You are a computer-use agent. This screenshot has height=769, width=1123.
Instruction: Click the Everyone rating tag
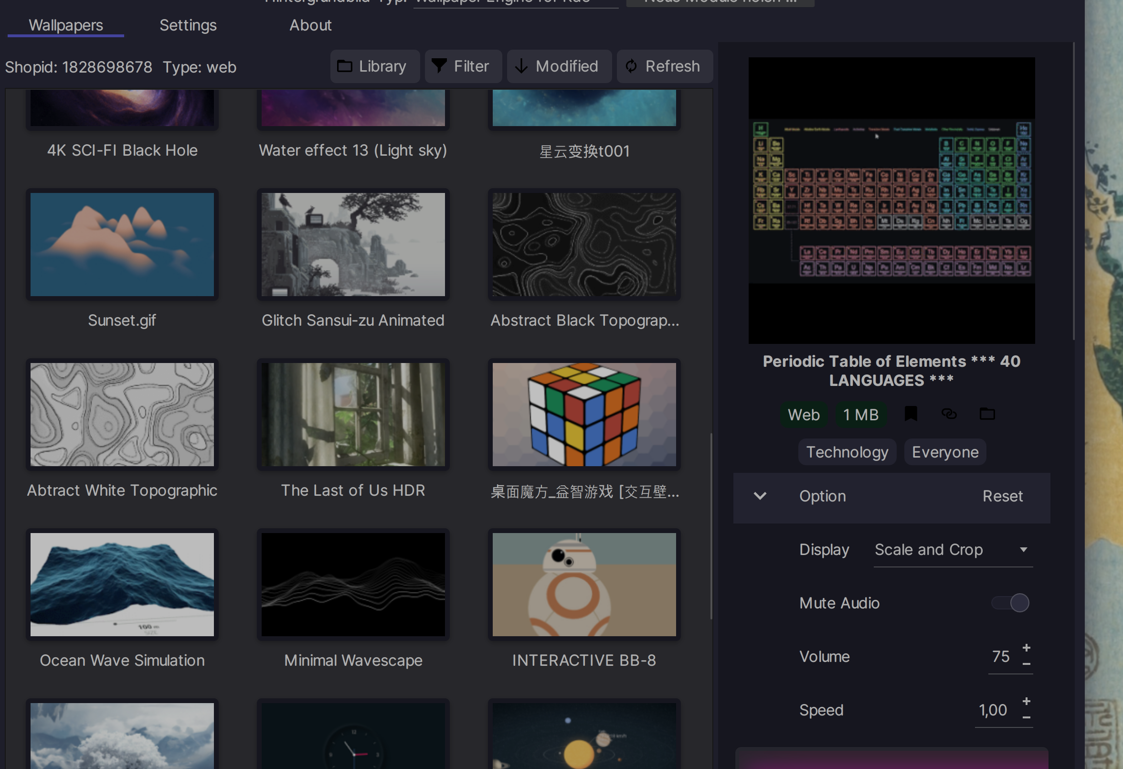[x=945, y=452]
